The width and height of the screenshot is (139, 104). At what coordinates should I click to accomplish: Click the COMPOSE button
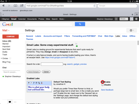click(11, 37)
